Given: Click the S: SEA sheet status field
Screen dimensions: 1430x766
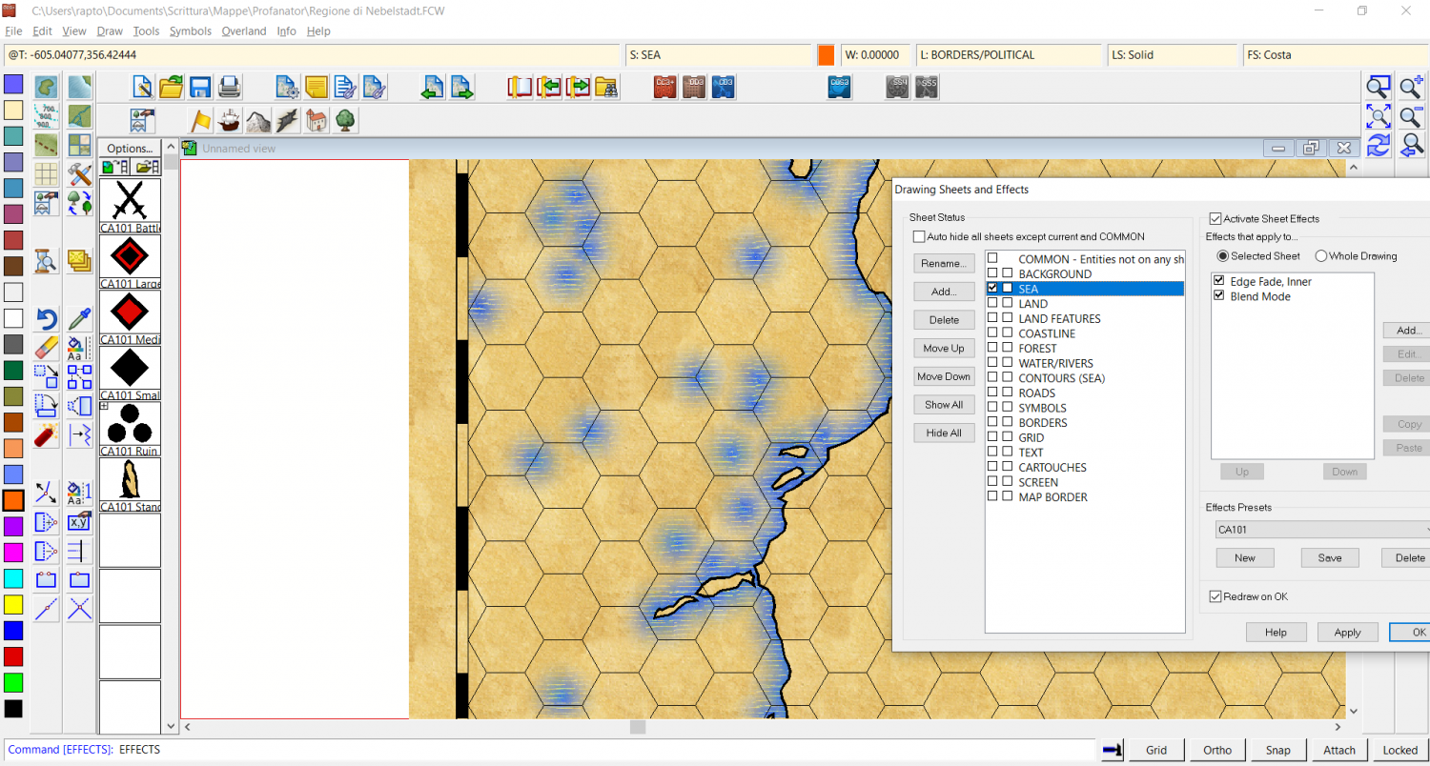Looking at the screenshot, I should (x=717, y=55).
